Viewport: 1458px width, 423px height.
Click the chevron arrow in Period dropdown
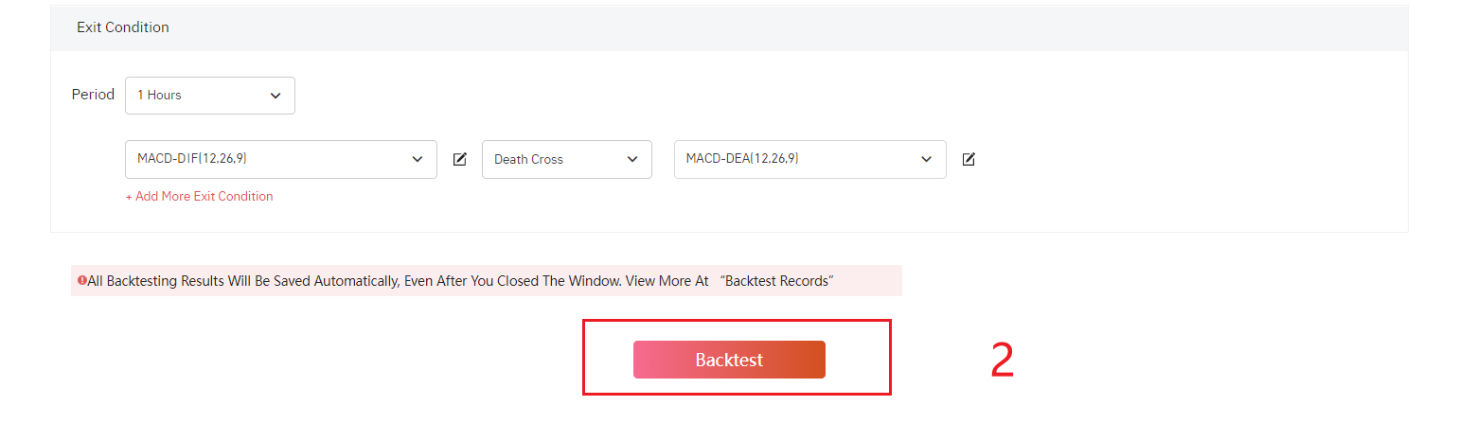pyautogui.click(x=276, y=96)
